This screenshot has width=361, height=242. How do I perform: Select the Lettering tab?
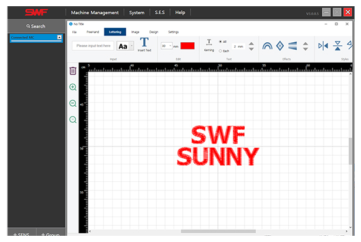click(115, 32)
